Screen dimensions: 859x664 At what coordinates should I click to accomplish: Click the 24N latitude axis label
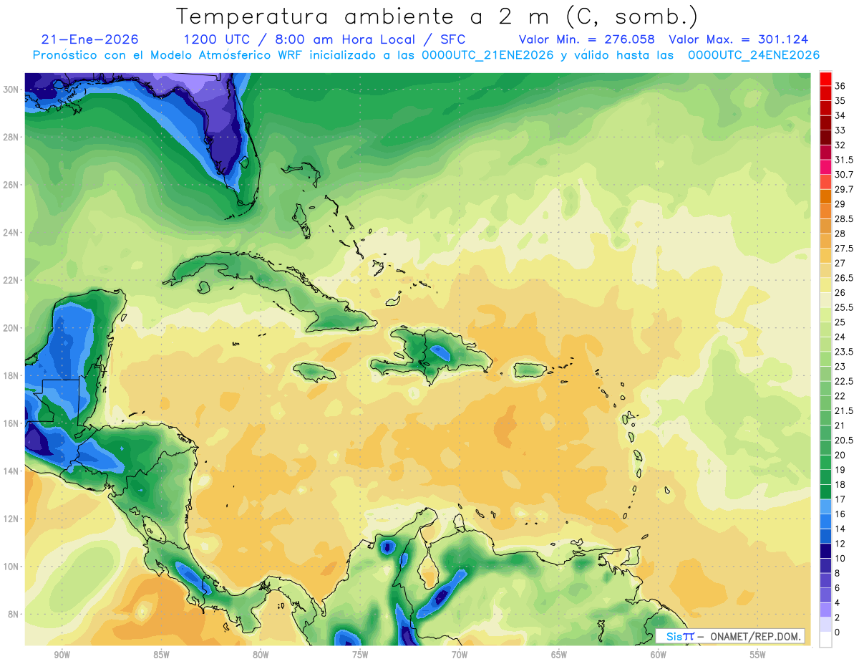point(11,233)
